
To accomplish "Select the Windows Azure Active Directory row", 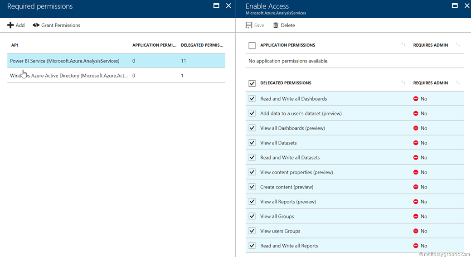I will 116,76.
